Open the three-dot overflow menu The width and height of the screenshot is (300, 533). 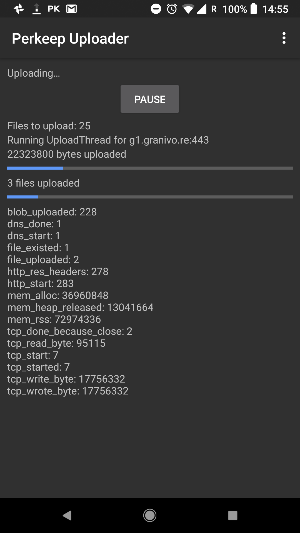click(284, 38)
